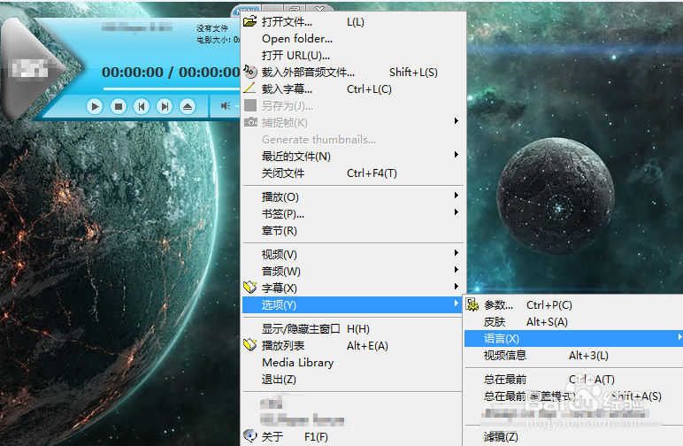Choose 显示/隐藏主窗口 menu entry
683x446 pixels.
[353, 329]
